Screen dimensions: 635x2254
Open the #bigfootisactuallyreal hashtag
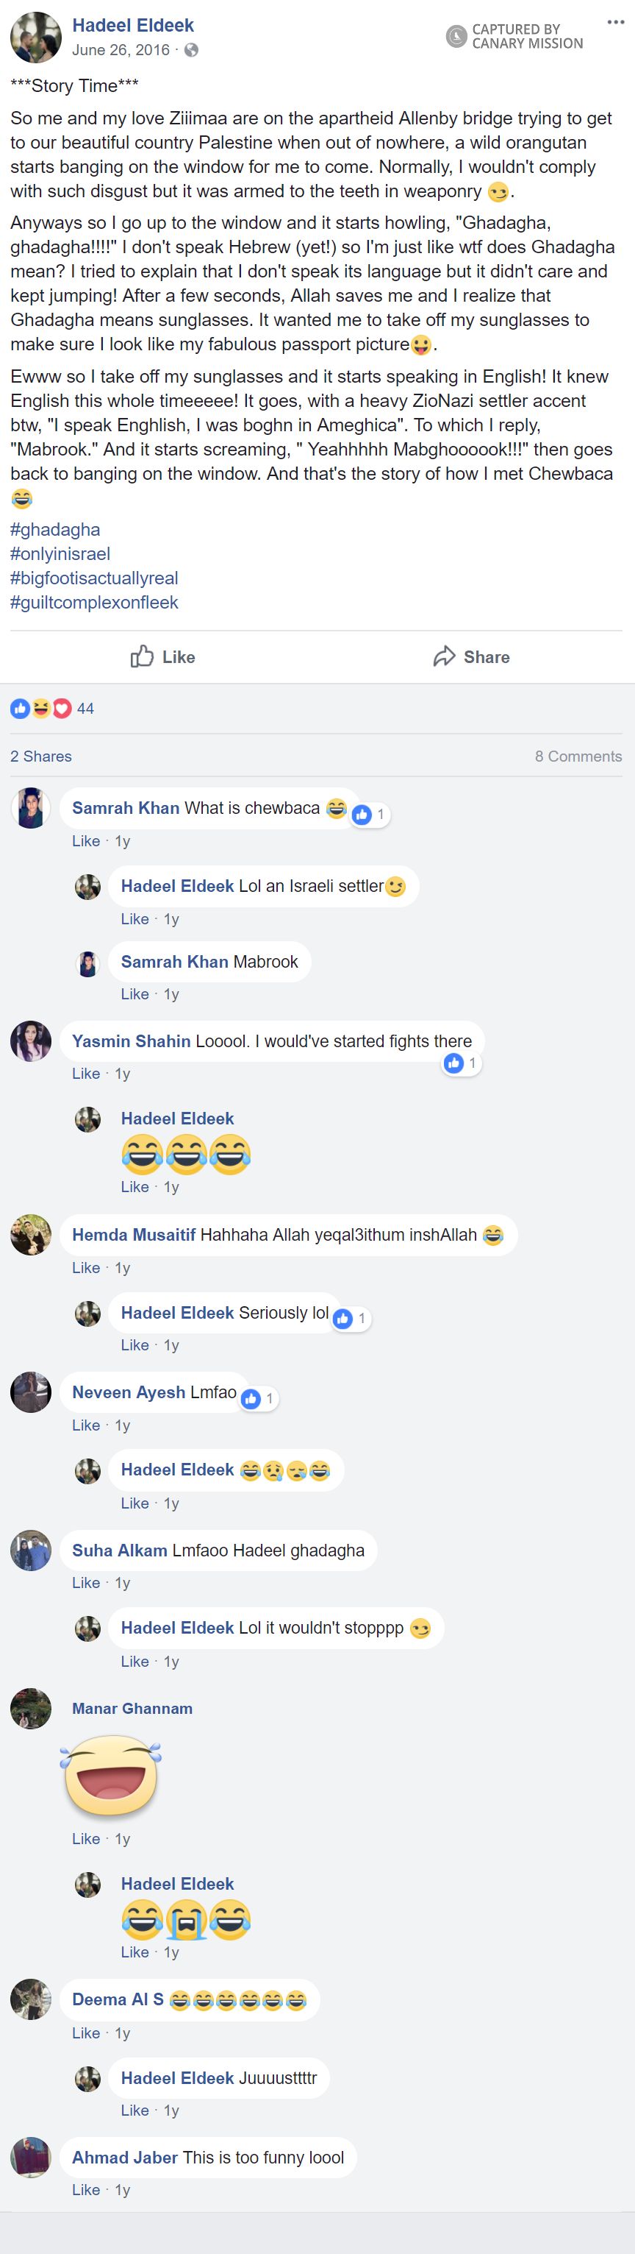pos(94,578)
